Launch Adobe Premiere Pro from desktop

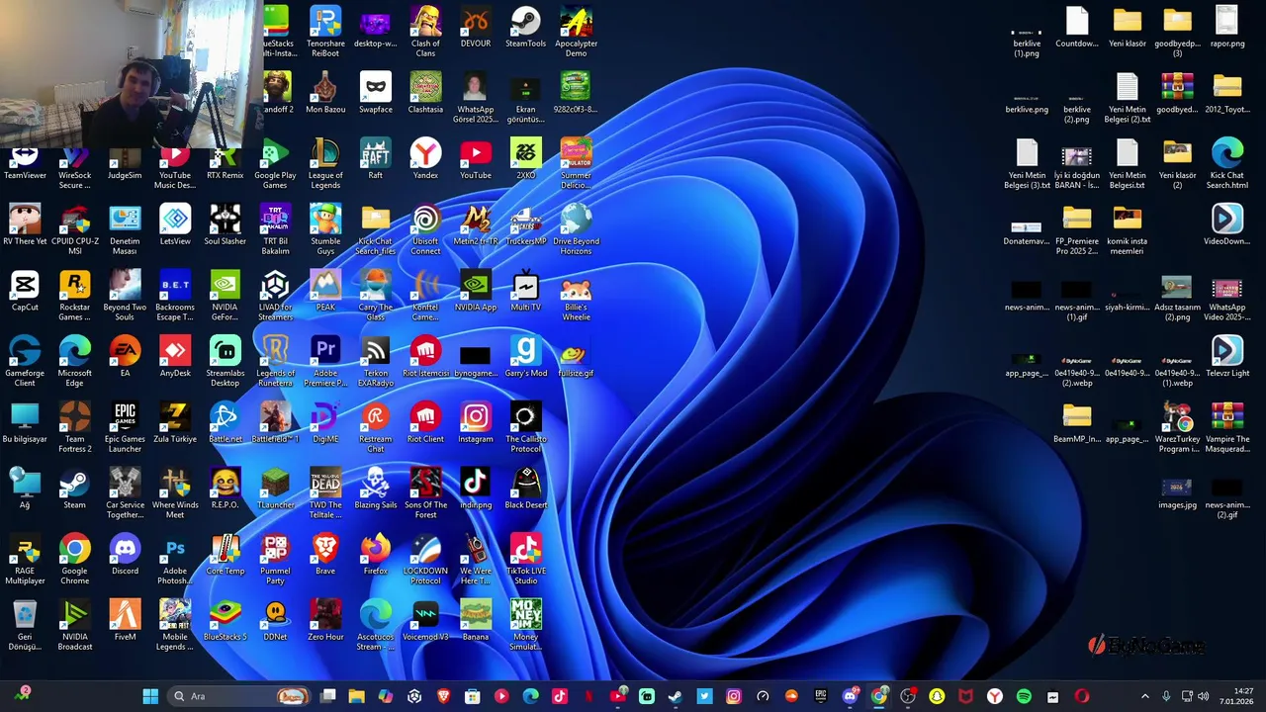[x=325, y=362]
